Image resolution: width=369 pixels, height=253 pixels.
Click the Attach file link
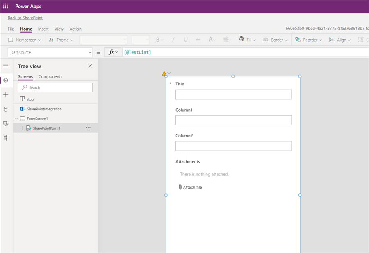pos(193,187)
